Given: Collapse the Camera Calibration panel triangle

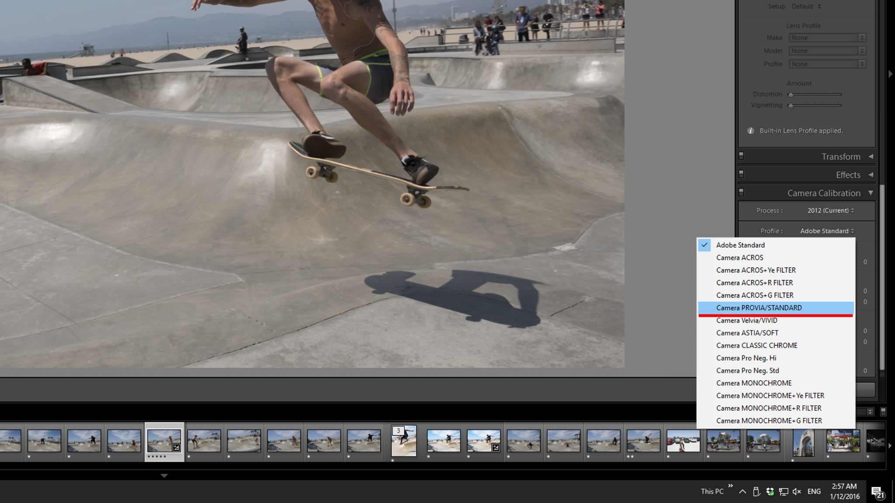Looking at the screenshot, I should click(871, 193).
